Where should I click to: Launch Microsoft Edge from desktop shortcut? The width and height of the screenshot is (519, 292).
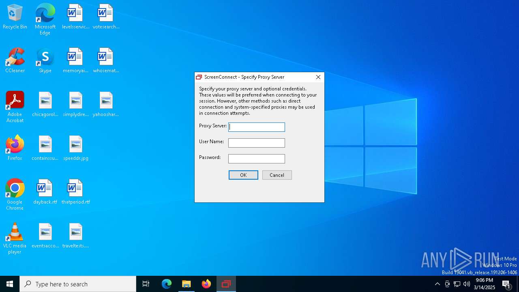pyautogui.click(x=45, y=19)
